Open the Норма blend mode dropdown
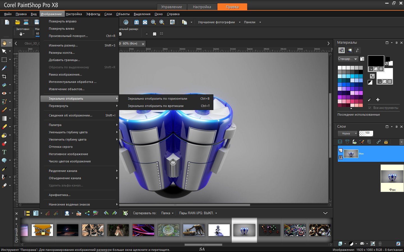Screen dimensions: 404x252 click(348, 134)
